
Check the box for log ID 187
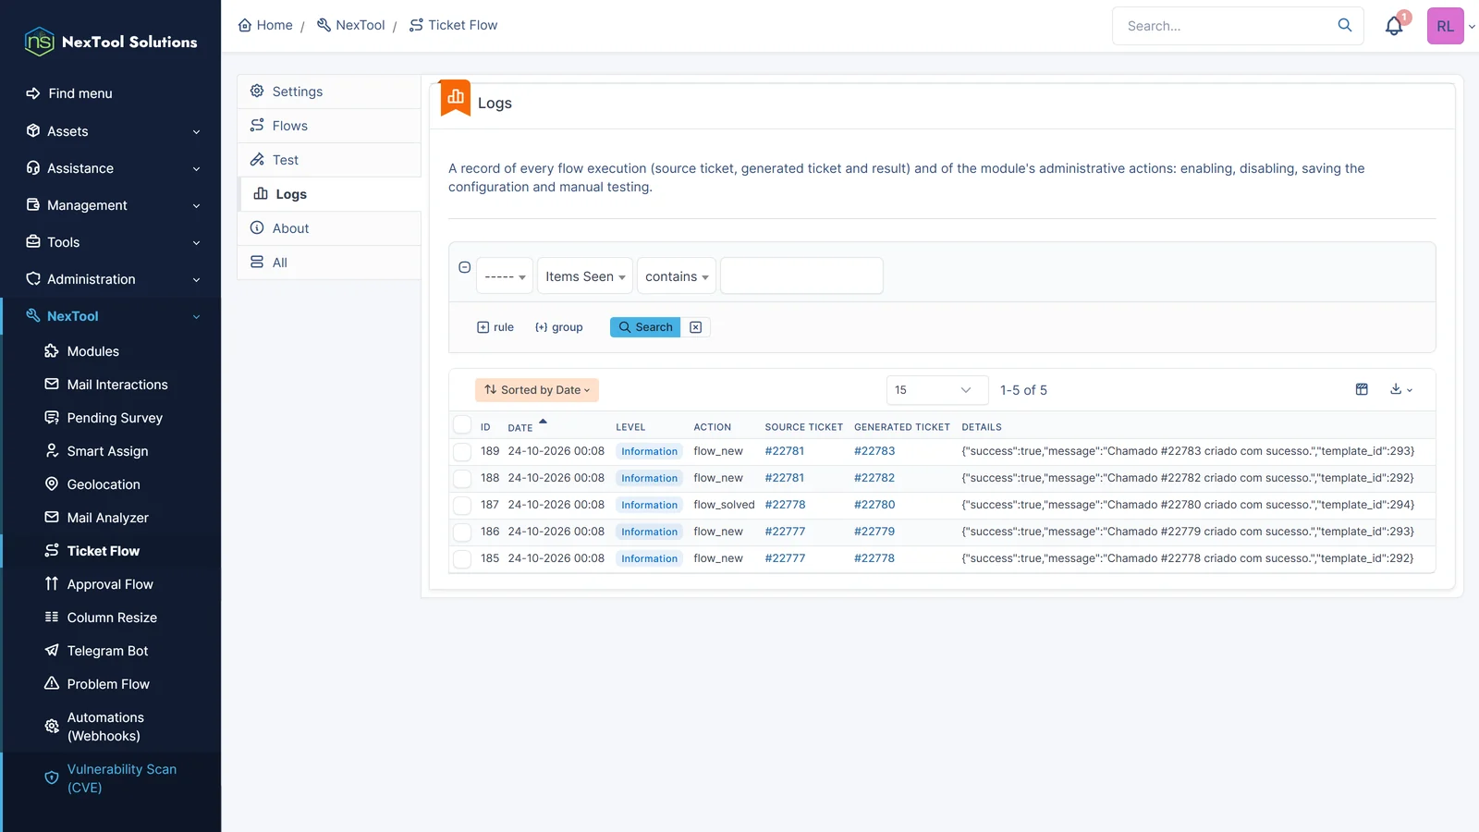(462, 506)
